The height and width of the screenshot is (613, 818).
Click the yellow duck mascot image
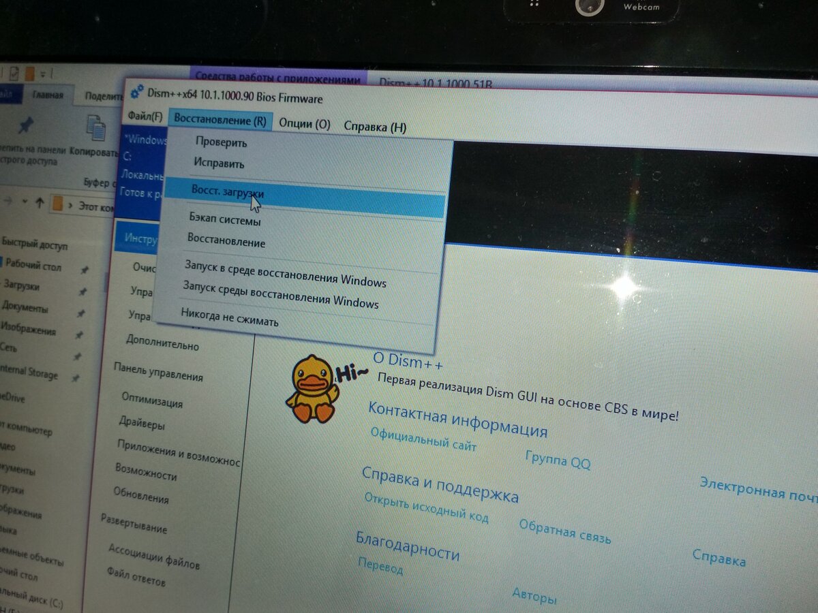pyautogui.click(x=312, y=388)
